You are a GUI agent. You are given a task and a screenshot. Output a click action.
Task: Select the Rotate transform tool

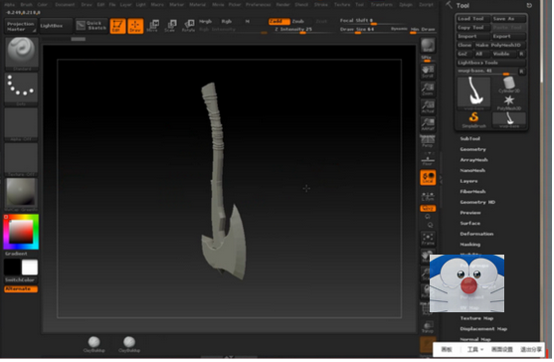pos(188,26)
